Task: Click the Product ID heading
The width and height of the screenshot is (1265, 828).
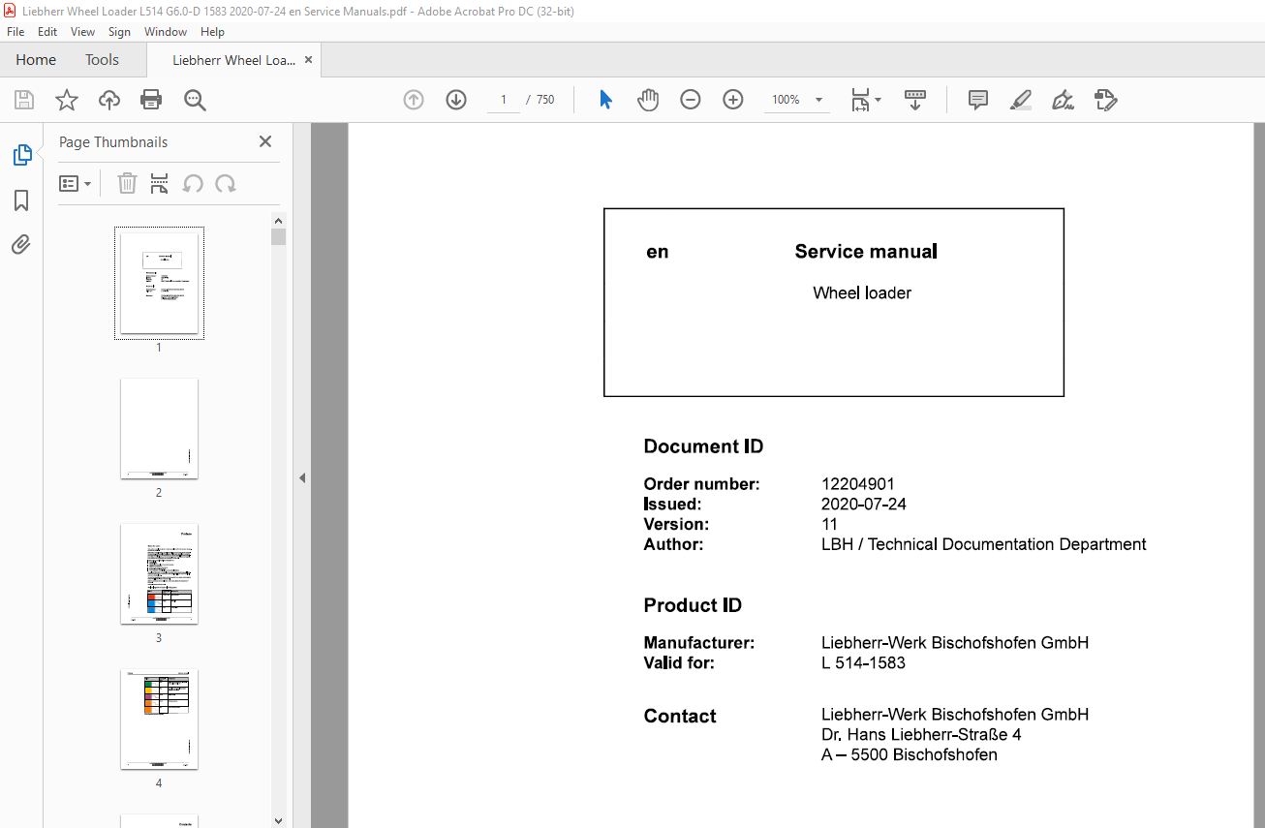Action: 693,605
